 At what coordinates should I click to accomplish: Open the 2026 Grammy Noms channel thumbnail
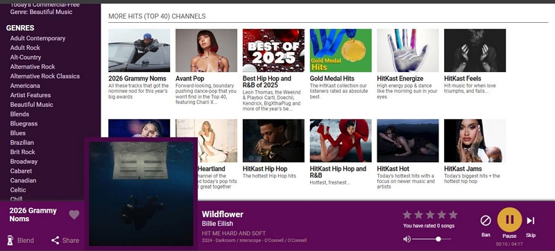pos(139,51)
